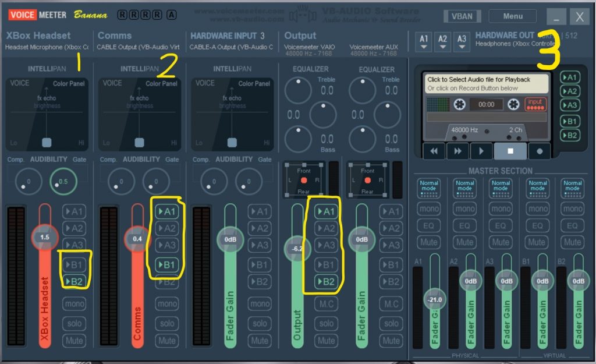The image size is (596, 364).
Task: Toggle the recorder's red input button
Action: tap(535, 104)
